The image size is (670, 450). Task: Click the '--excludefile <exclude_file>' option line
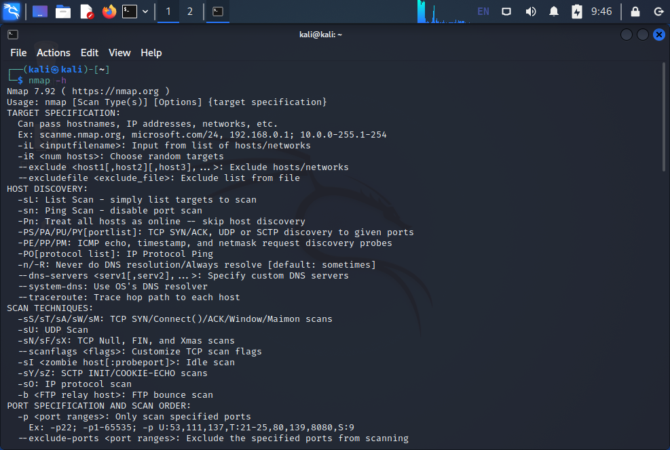(x=159, y=178)
